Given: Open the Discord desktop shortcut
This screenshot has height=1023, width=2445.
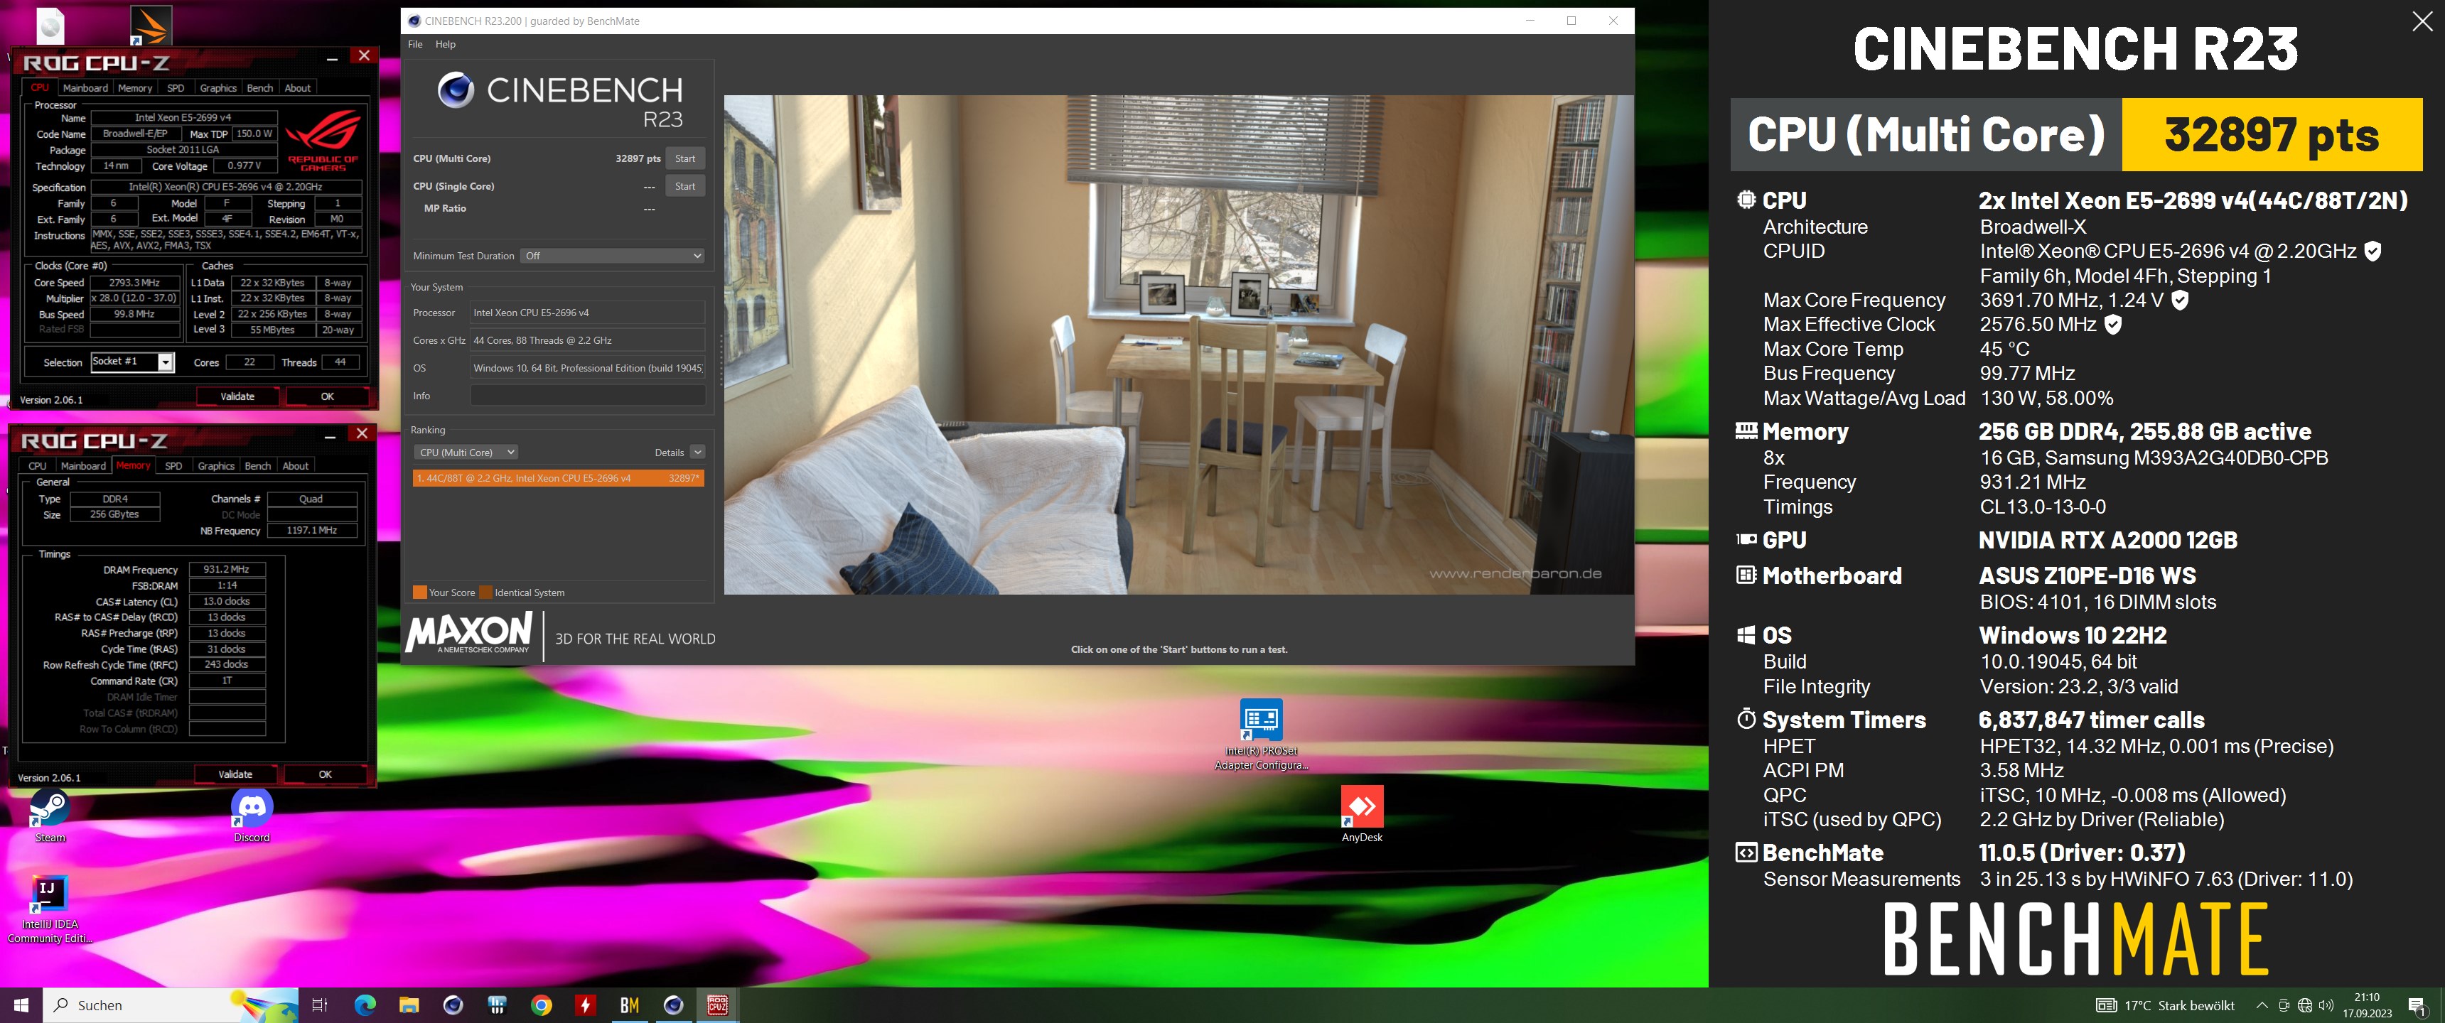Looking at the screenshot, I should (252, 814).
